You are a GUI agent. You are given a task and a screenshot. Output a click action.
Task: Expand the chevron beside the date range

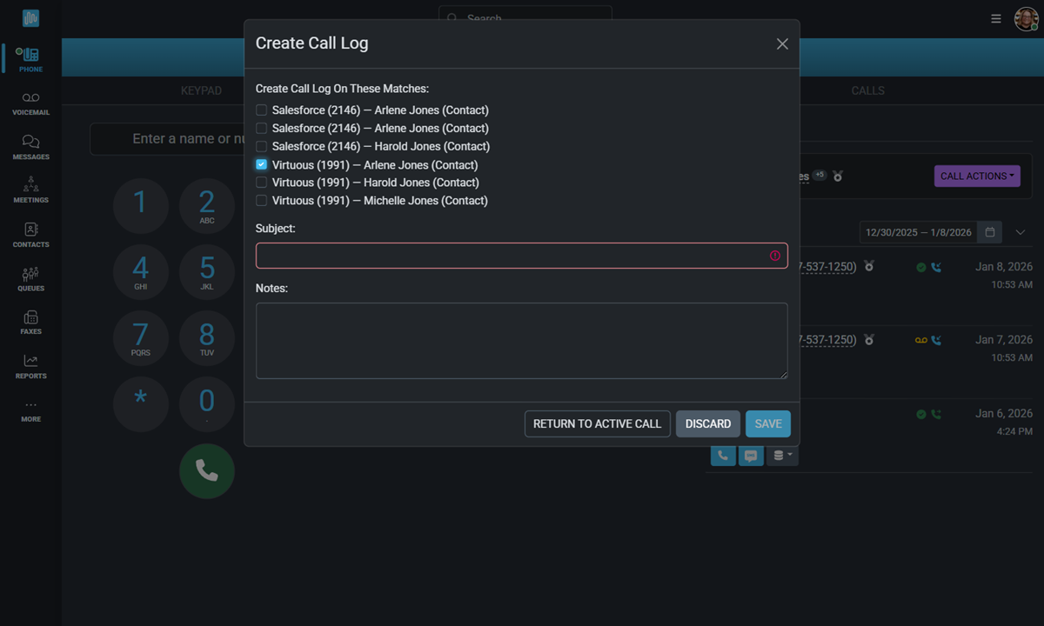[x=1021, y=232]
